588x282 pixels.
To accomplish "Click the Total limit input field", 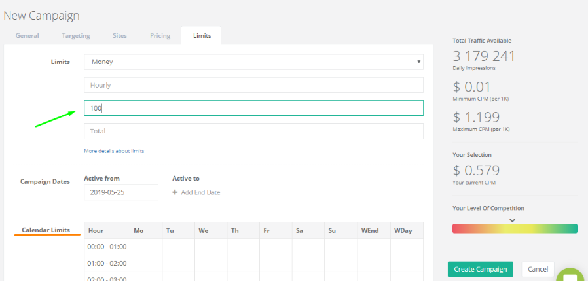I will click(x=253, y=132).
